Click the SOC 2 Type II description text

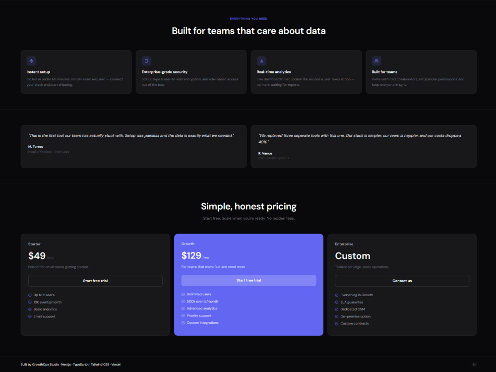pyautogui.click(x=190, y=82)
